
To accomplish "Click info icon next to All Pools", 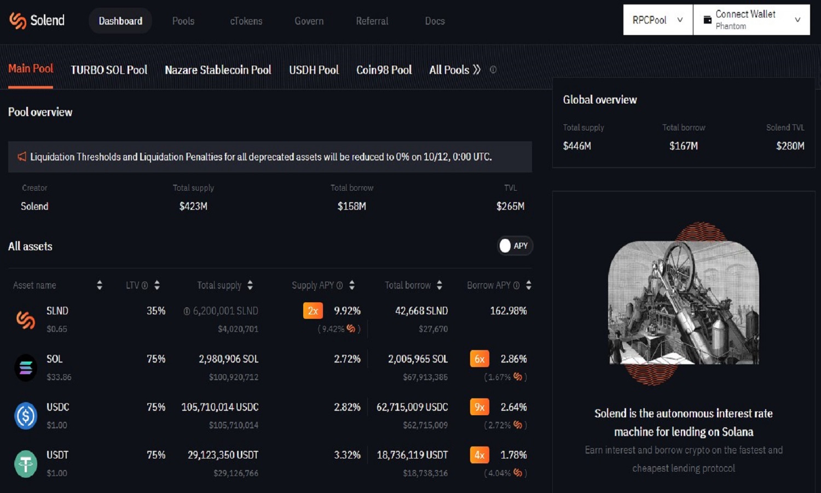I will 493,70.
